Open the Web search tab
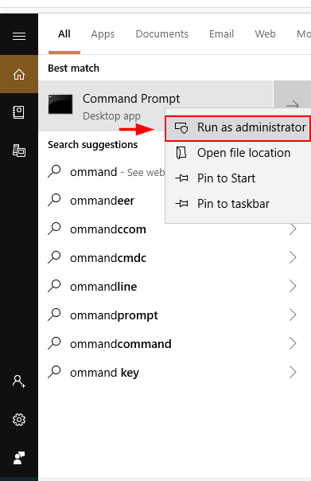Viewport: 311px width, 481px height. coord(265,33)
